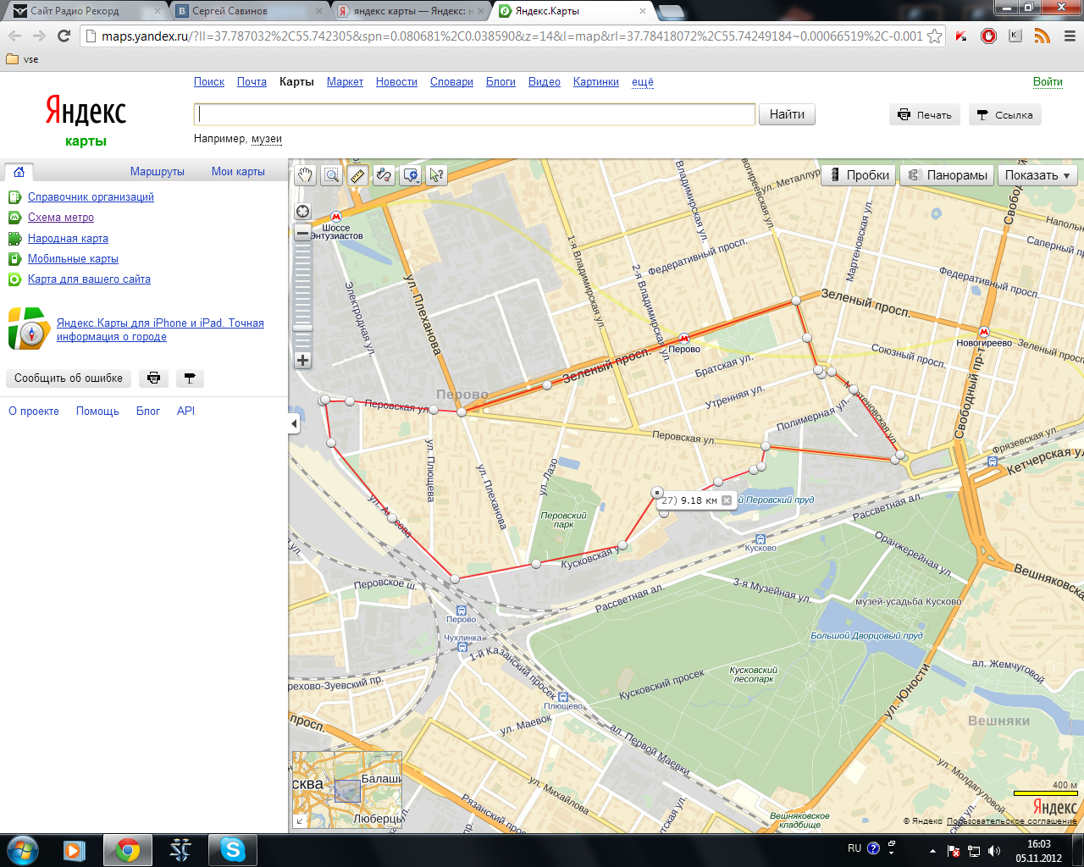
Task: Click the Перово metro station marker
Action: click(x=683, y=339)
